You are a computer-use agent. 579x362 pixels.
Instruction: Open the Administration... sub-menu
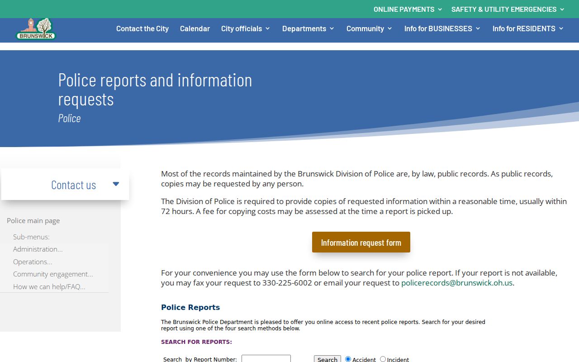pyautogui.click(x=38, y=249)
